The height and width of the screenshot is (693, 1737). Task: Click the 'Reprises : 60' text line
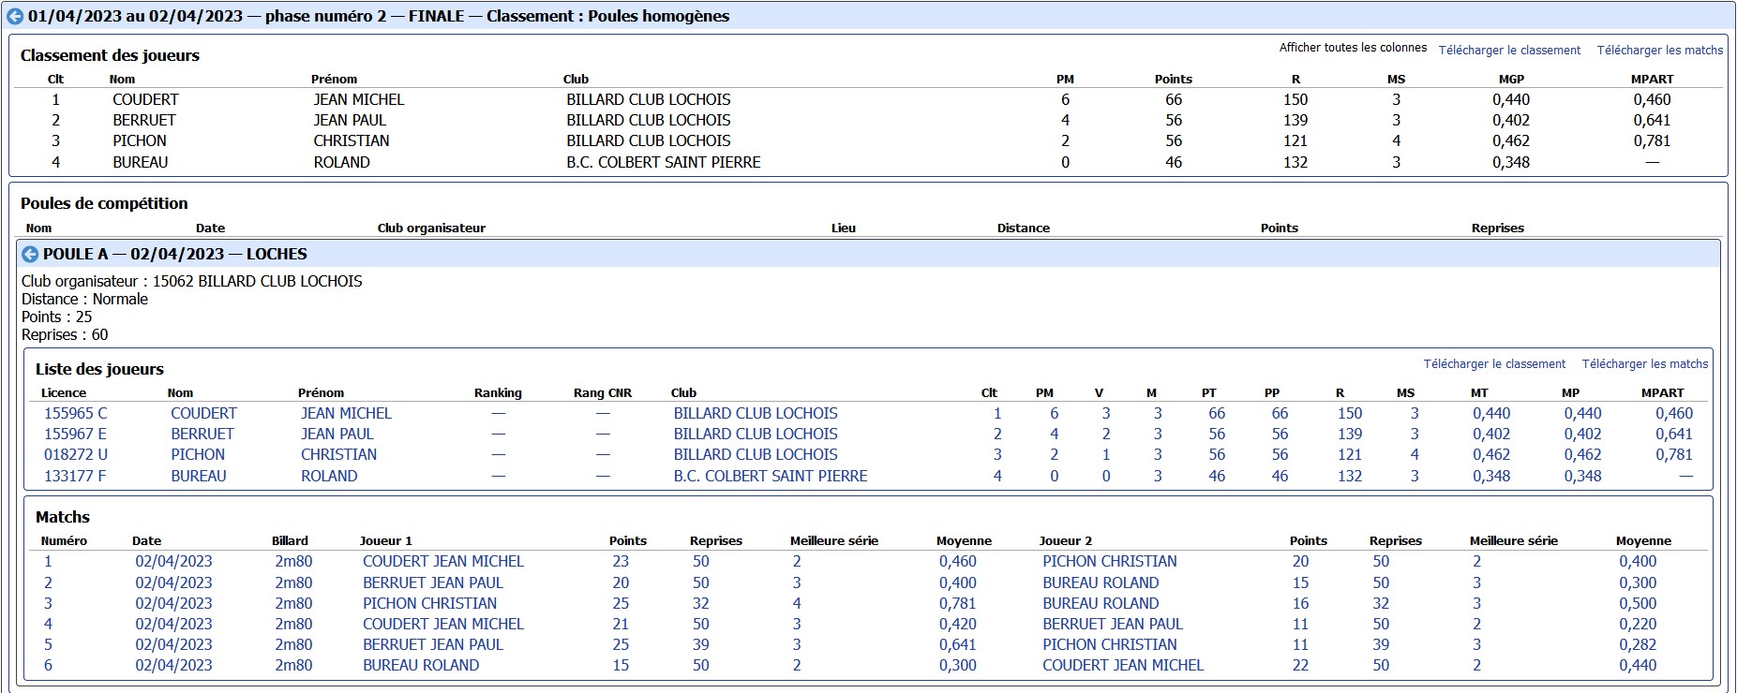click(65, 334)
